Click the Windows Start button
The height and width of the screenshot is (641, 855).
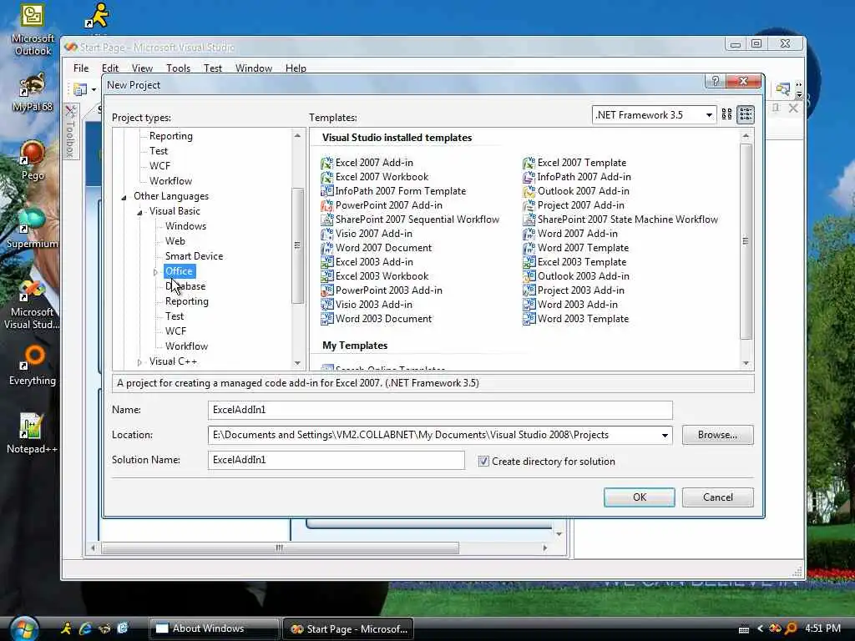(x=24, y=629)
